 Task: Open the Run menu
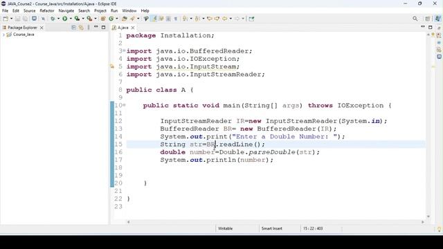point(114,11)
